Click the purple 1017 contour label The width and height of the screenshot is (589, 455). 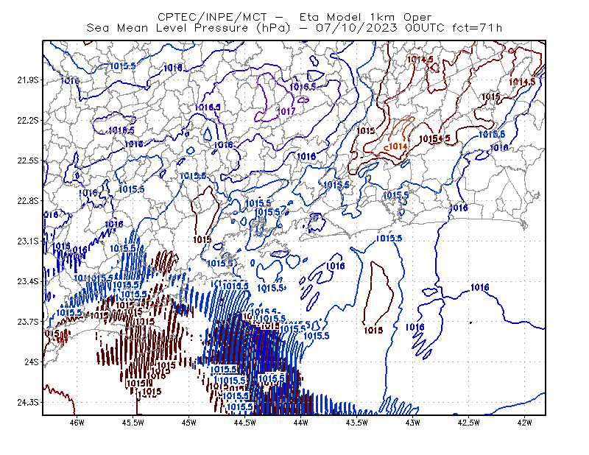286,112
